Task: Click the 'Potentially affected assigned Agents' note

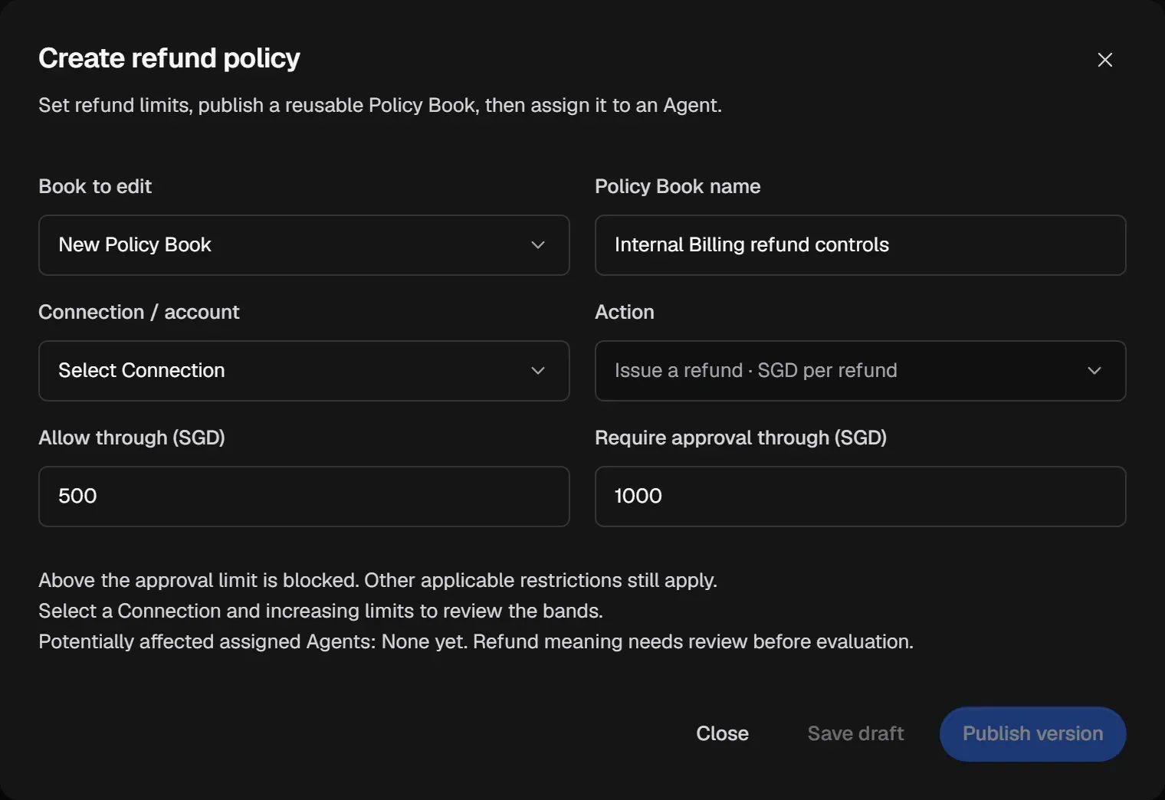Action: (476, 641)
